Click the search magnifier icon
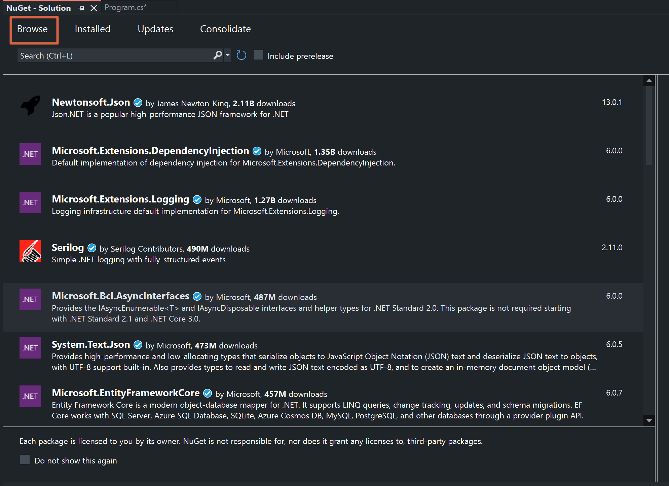 coord(218,55)
